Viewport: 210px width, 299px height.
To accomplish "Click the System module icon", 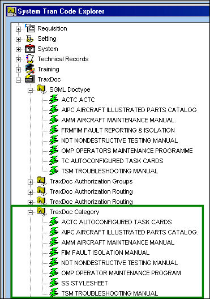I will pyautogui.click(x=30, y=49).
